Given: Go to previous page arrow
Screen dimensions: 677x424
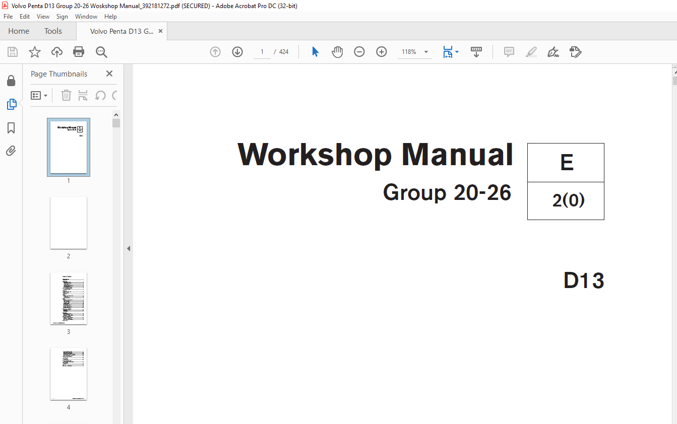Looking at the screenshot, I should [x=215, y=52].
